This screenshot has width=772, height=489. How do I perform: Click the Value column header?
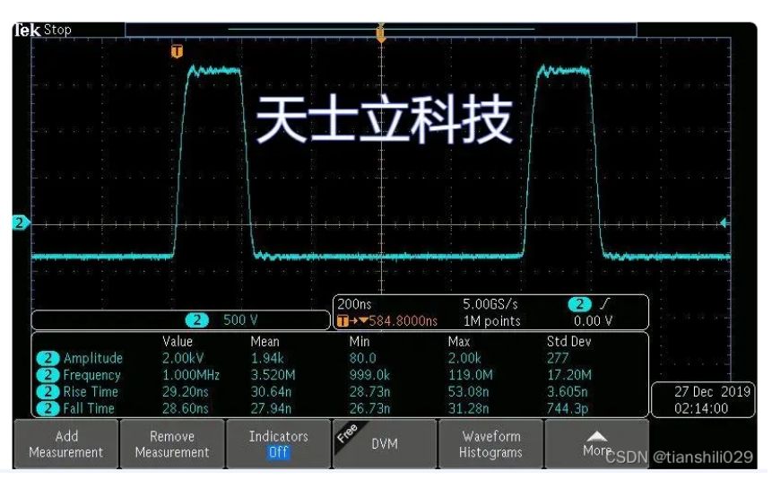point(178,341)
